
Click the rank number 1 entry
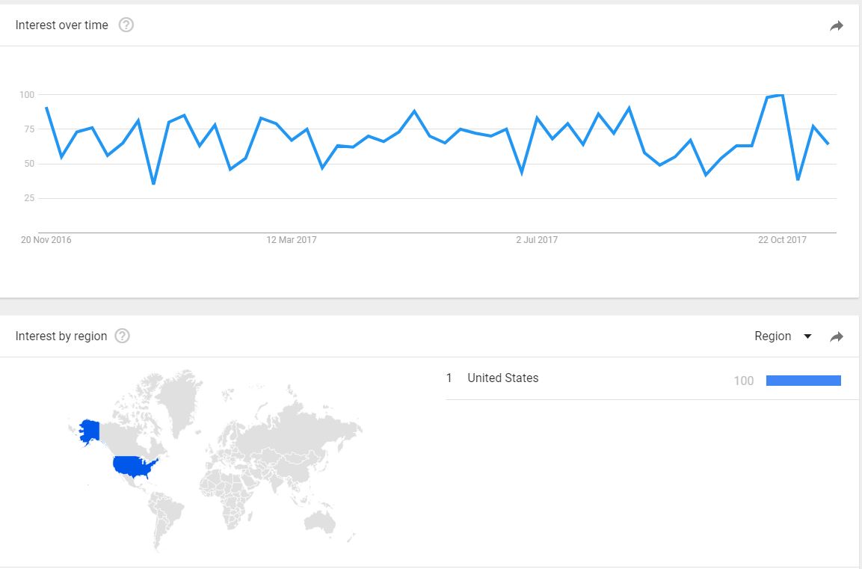point(449,378)
